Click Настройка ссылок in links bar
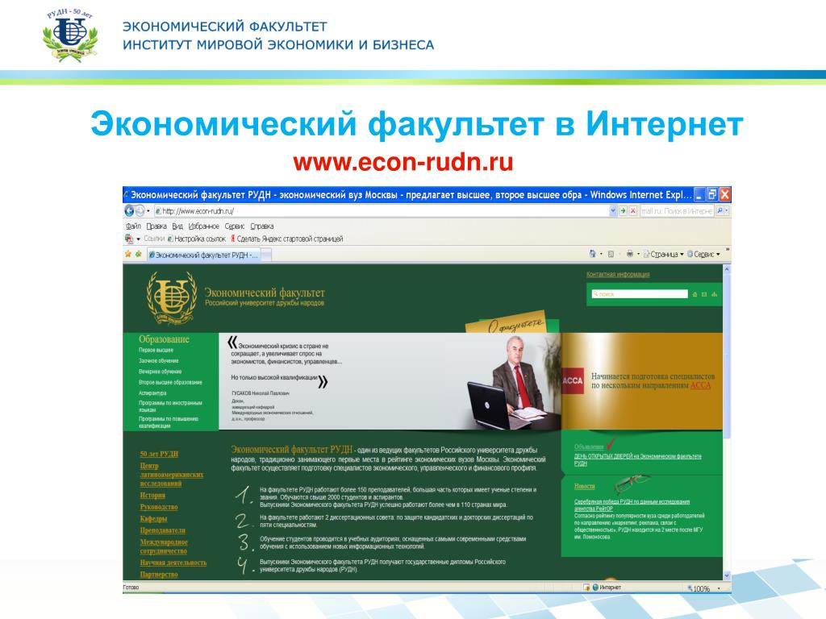 (197, 239)
